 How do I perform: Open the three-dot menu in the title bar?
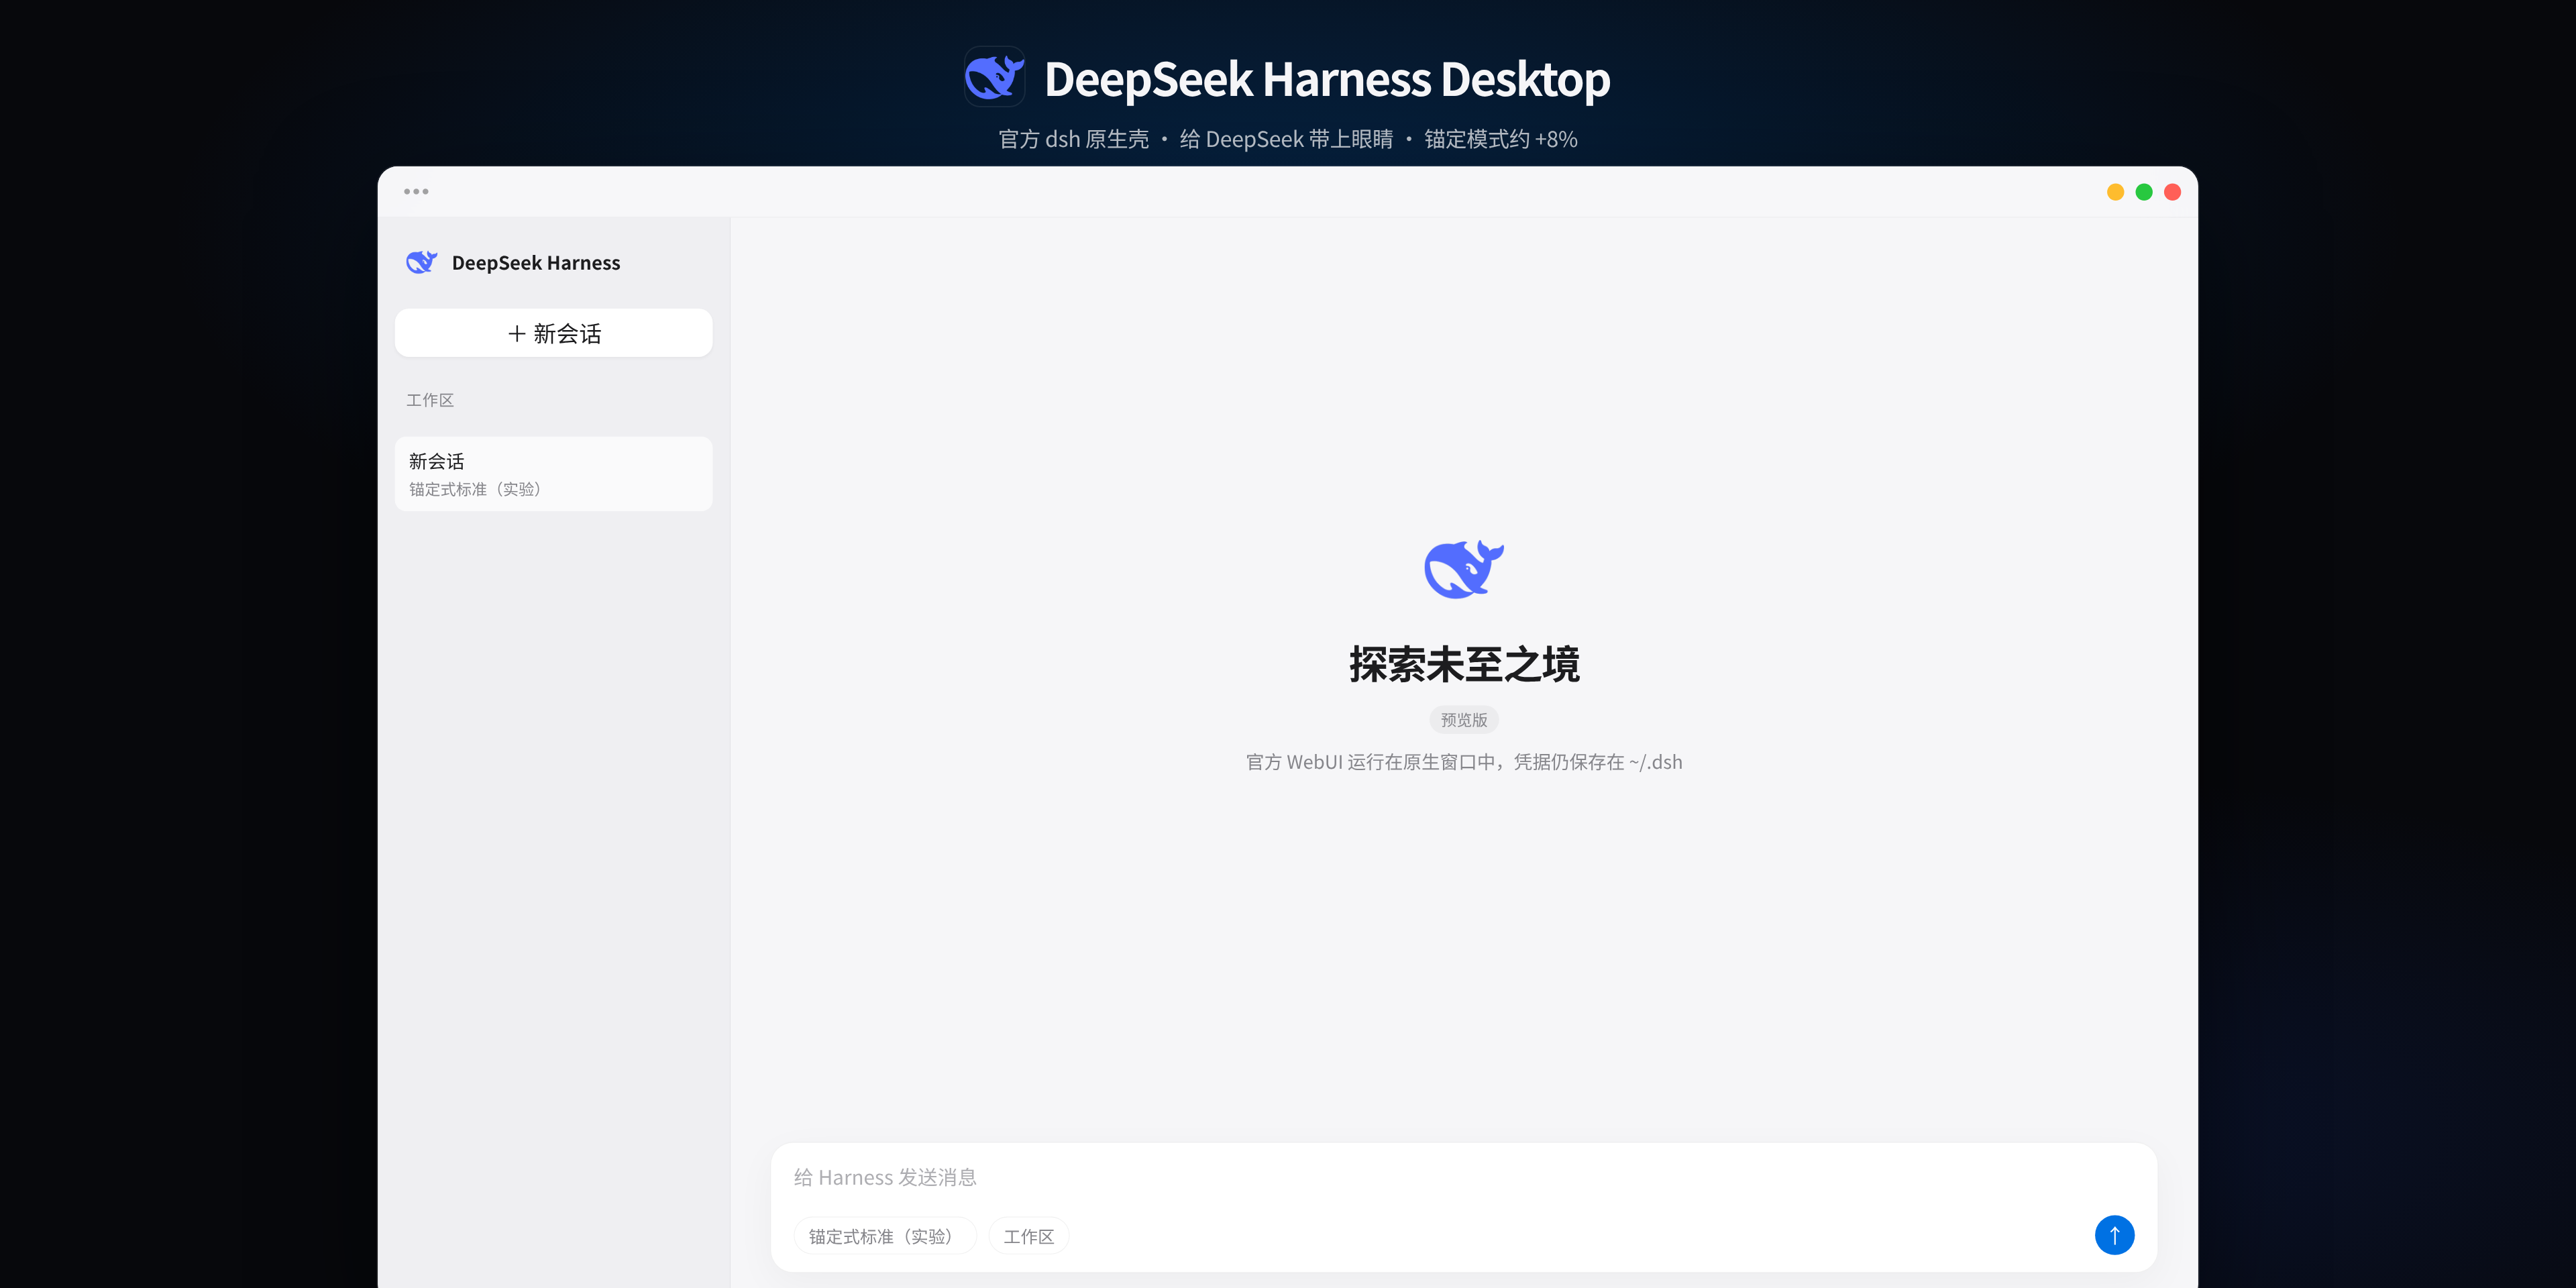pos(416,191)
